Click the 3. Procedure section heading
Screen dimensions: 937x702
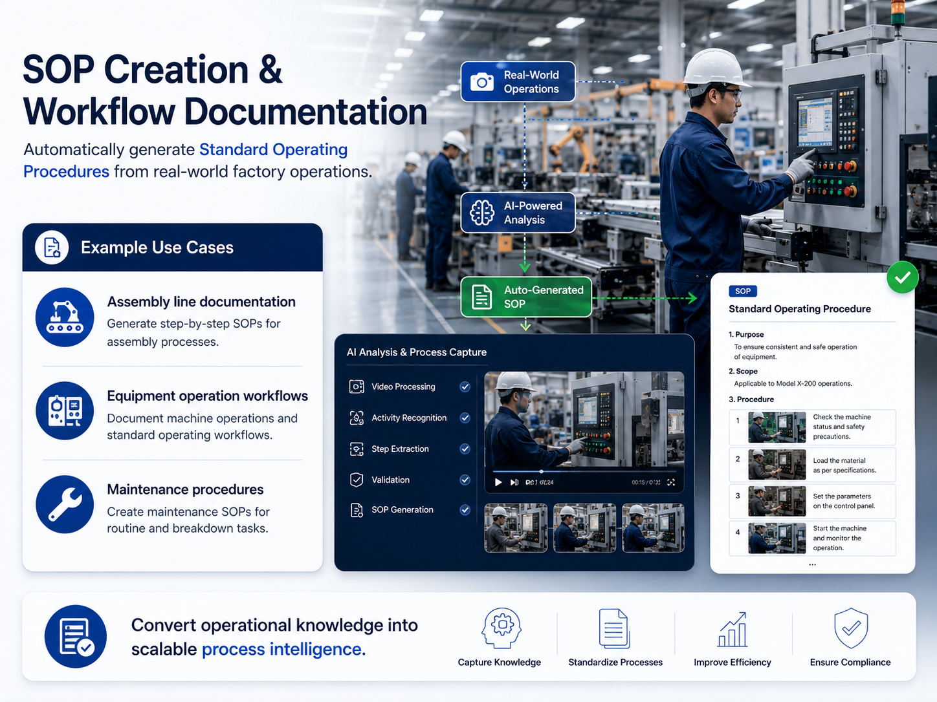(751, 399)
